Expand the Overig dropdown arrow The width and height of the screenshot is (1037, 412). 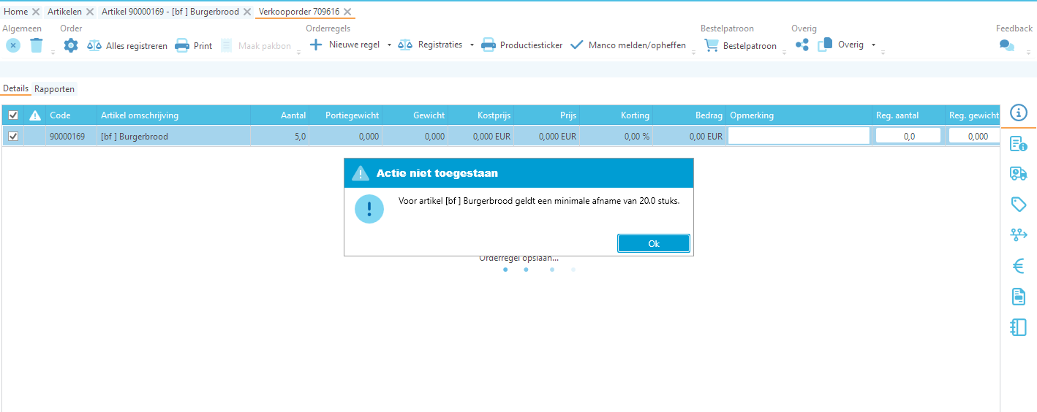click(873, 45)
